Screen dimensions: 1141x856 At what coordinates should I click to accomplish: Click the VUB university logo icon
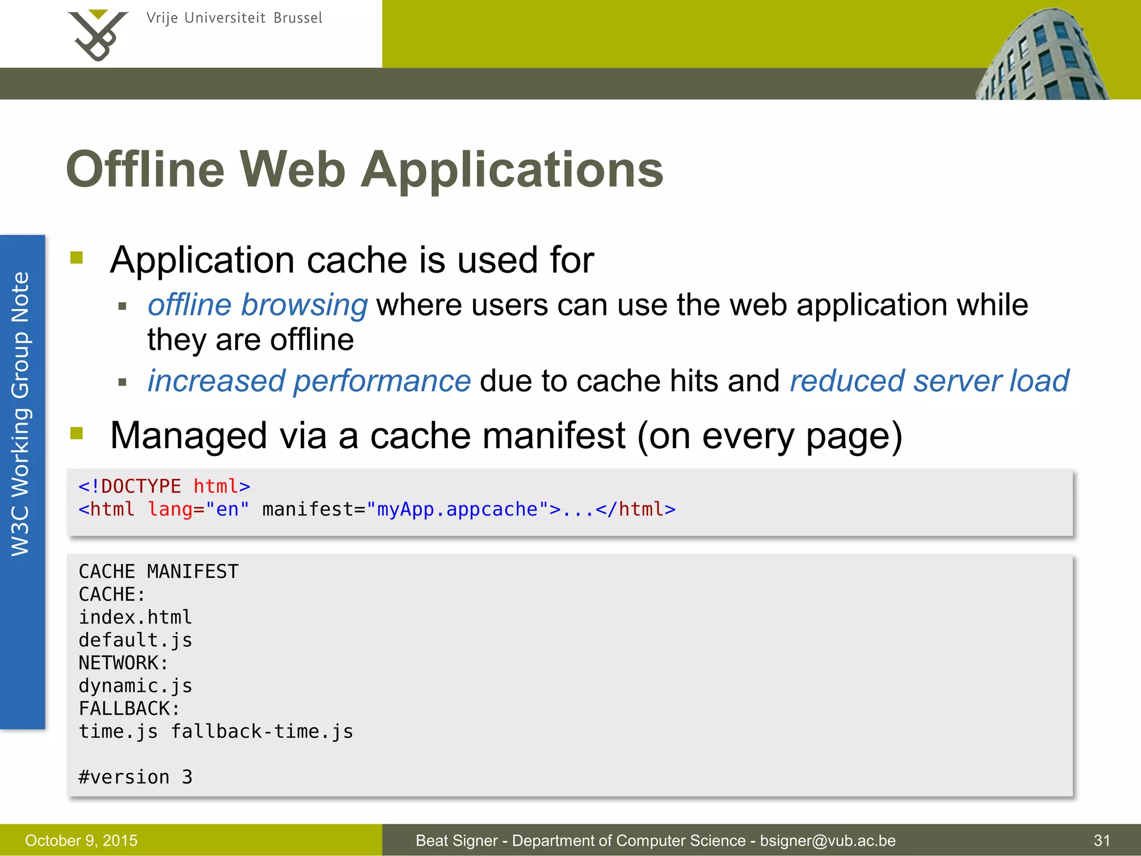click(x=97, y=35)
